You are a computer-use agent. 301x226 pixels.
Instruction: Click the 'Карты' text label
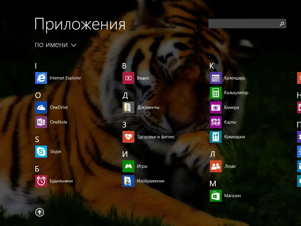pos(230,122)
